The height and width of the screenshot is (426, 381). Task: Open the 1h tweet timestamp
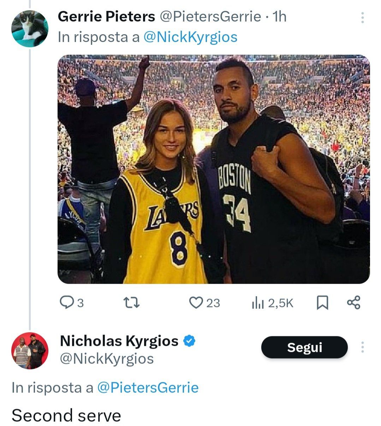[x=280, y=16]
